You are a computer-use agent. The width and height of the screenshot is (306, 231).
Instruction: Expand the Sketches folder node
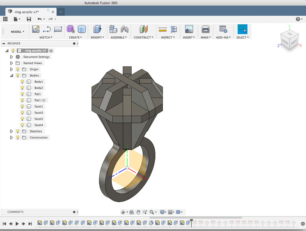point(11,131)
